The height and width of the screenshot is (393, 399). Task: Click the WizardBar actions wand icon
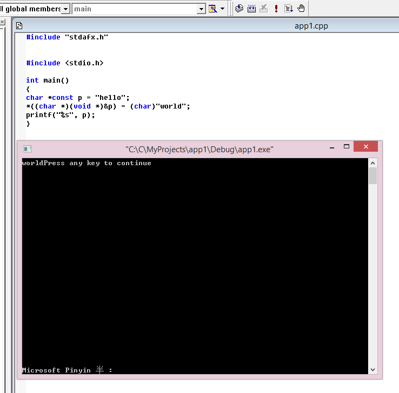pyautogui.click(x=213, y=9)
